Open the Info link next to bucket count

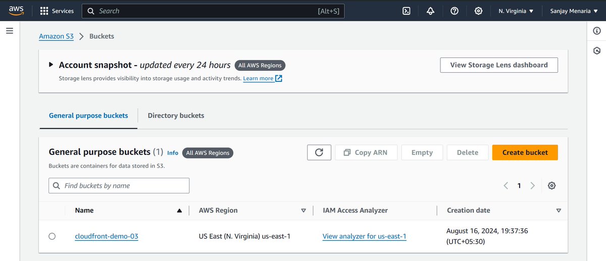click(x=173, y=152)
